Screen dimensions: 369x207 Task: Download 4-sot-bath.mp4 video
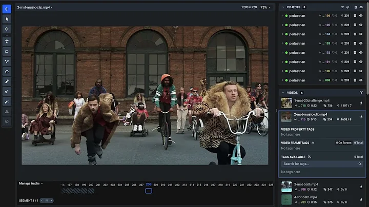(361, 199)
